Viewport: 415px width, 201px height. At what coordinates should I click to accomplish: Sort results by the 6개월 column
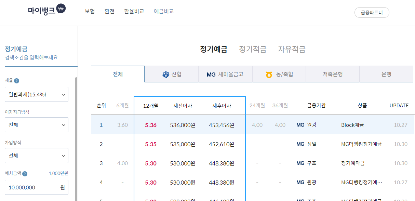point(122,105)
